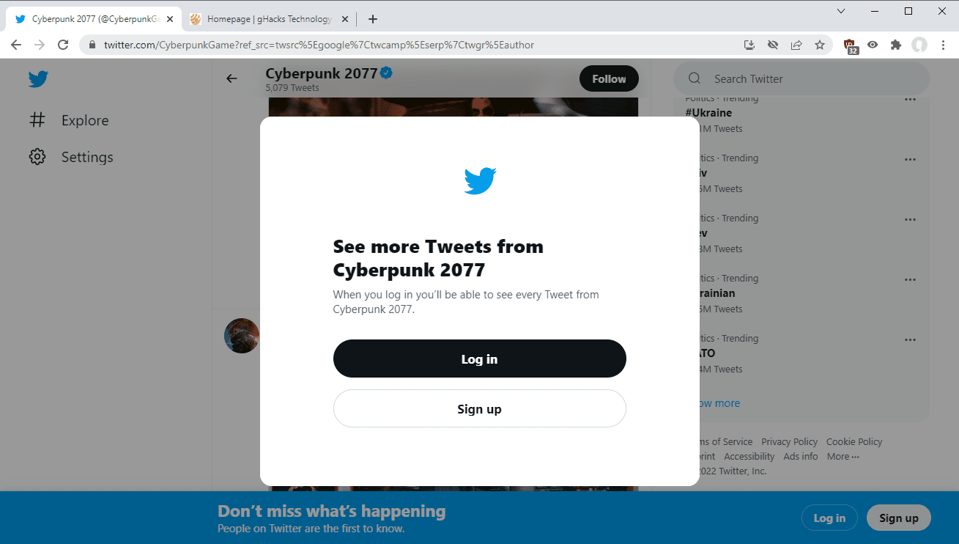Expand the More footer links menu
959x544 pixels.
[843, 456]
